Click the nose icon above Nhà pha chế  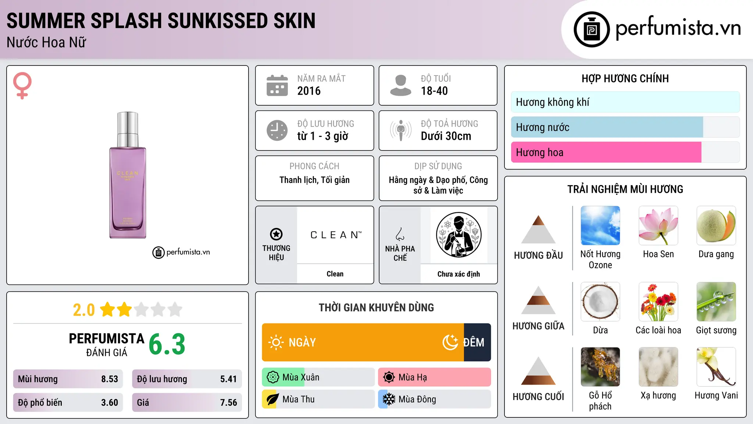[x=400, y=234]
